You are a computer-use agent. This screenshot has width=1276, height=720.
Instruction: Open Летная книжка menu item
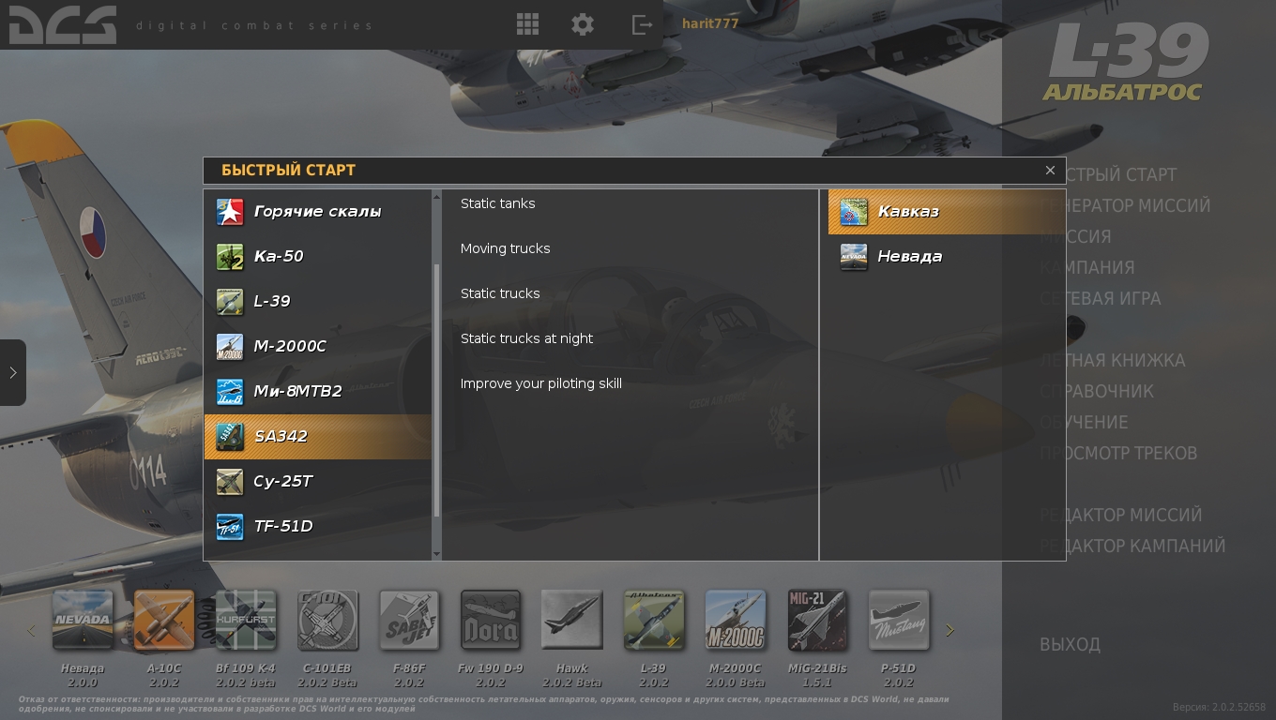pos(1112,360)
